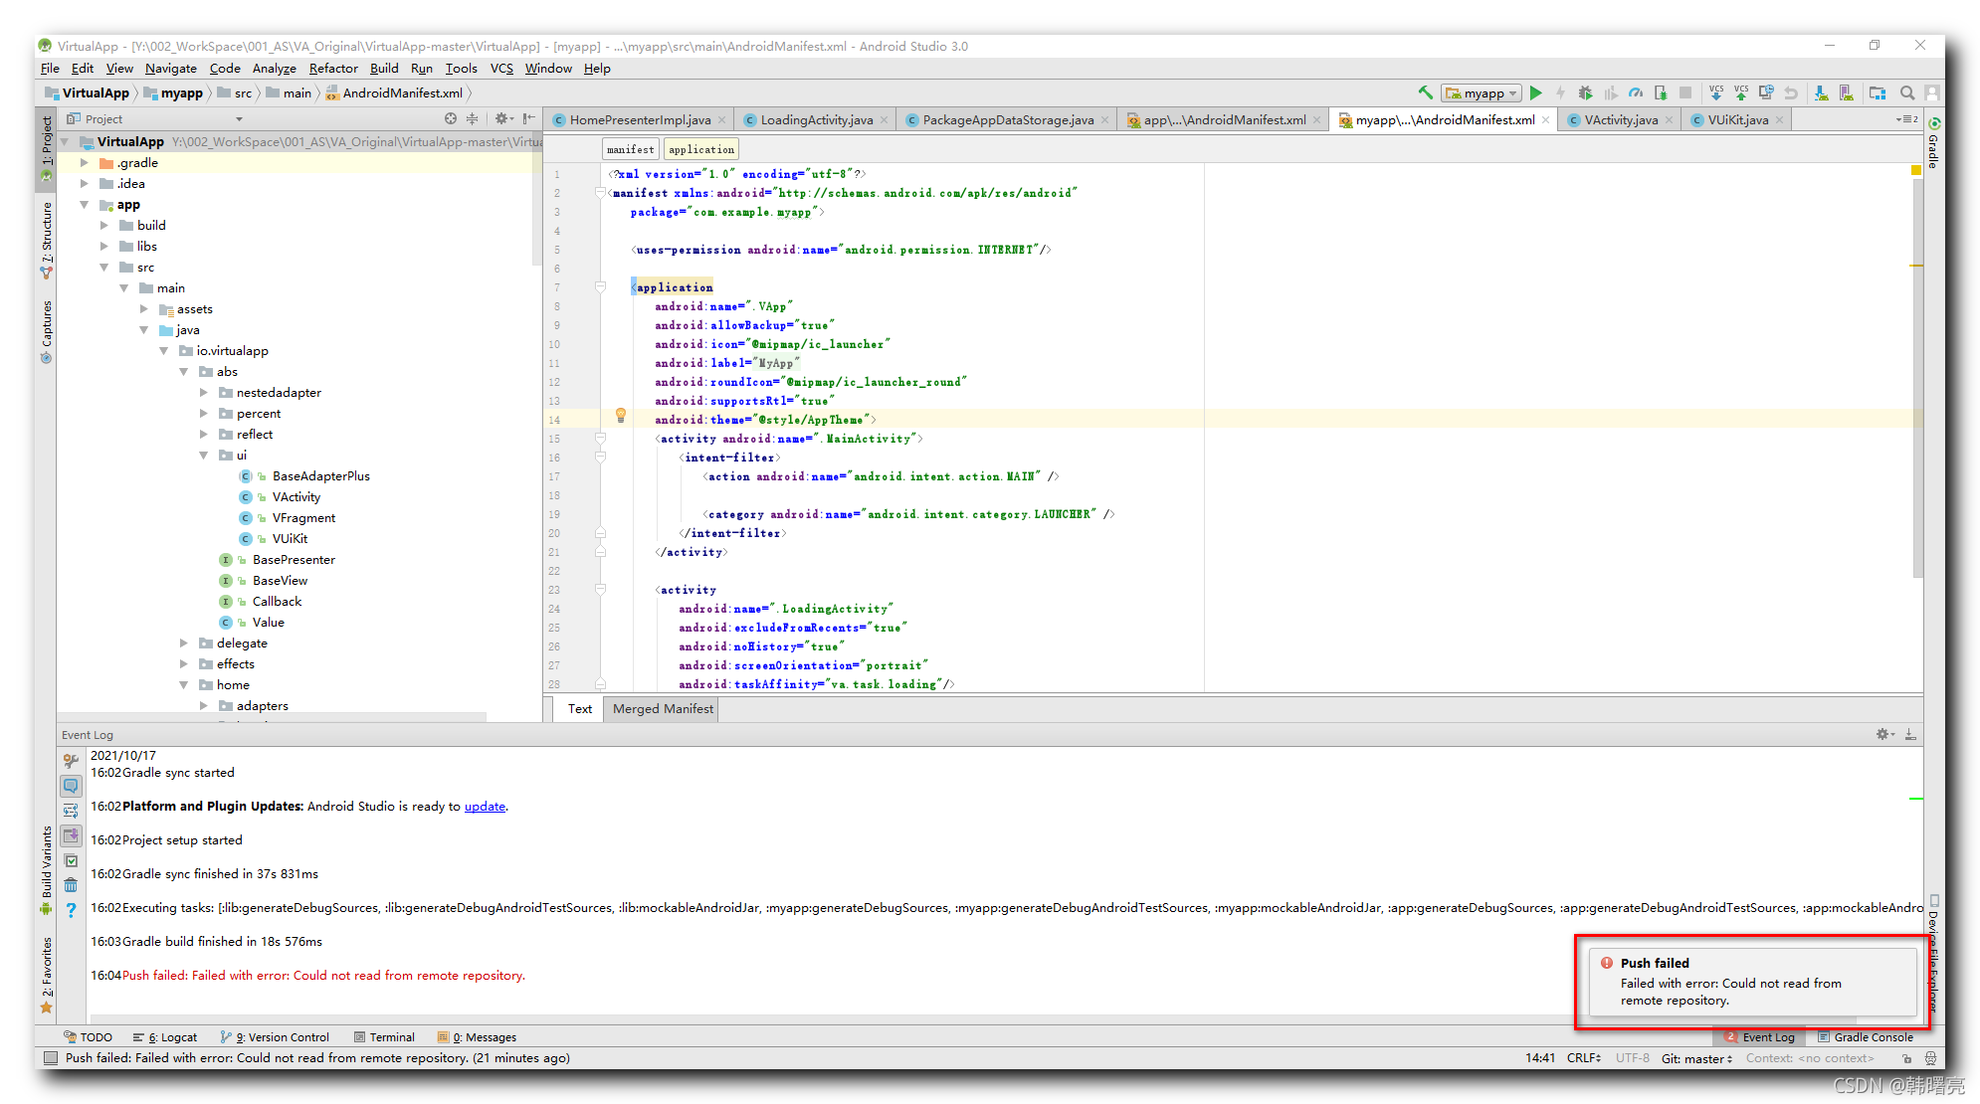Expand the delegate folder
The width and height of the screenshot is (1980, 1104).
pyautogui.click(x=184, y=644)
